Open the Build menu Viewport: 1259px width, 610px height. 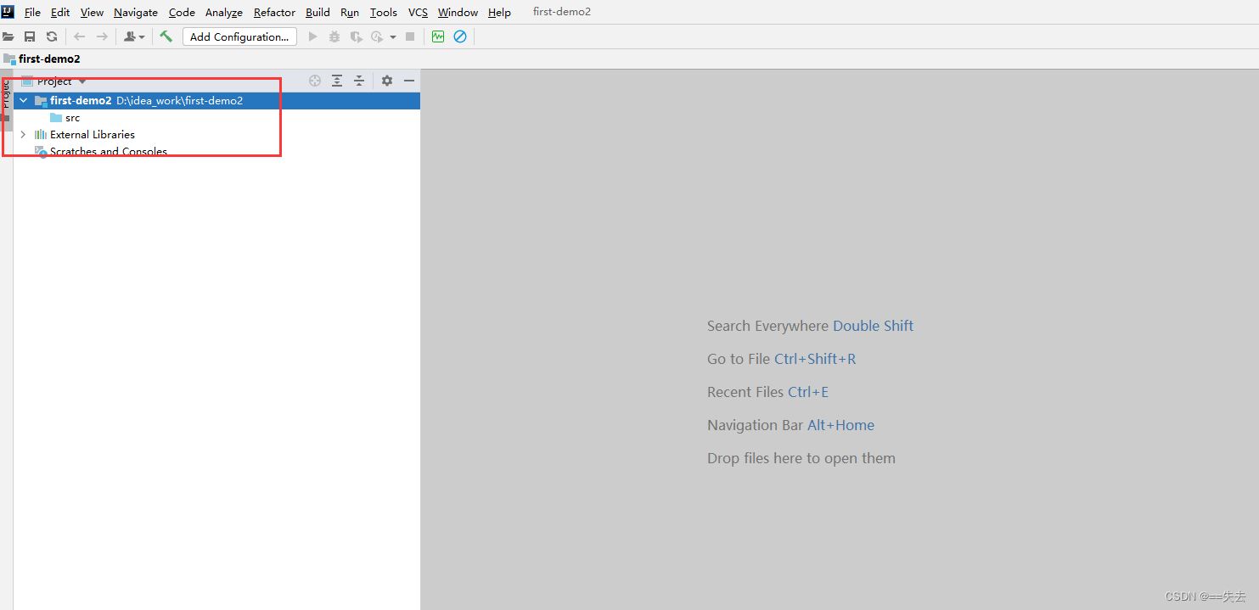point(318,12)
